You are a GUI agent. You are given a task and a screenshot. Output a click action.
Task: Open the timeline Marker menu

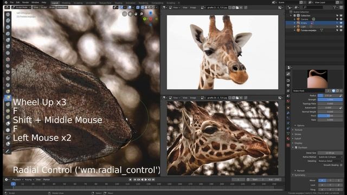[x=47, y=179]
